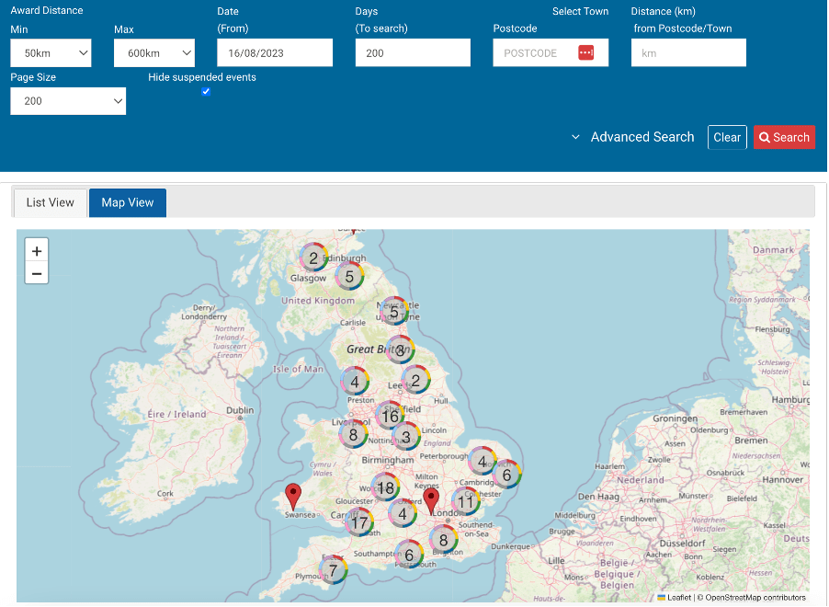Open the OpenStreetMap contributors link

pos(755,597)
